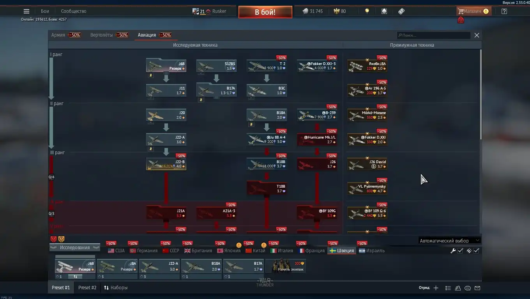
Task: Select the S17BS aircraft card
Action: (216, 66)
